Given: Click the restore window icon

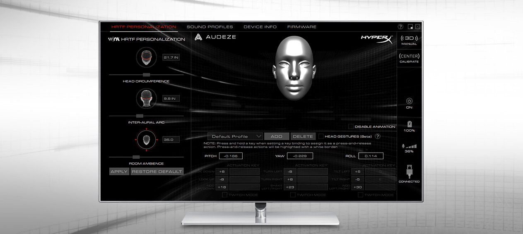Looking at the screenshot, I should click(x=410, y=26).
